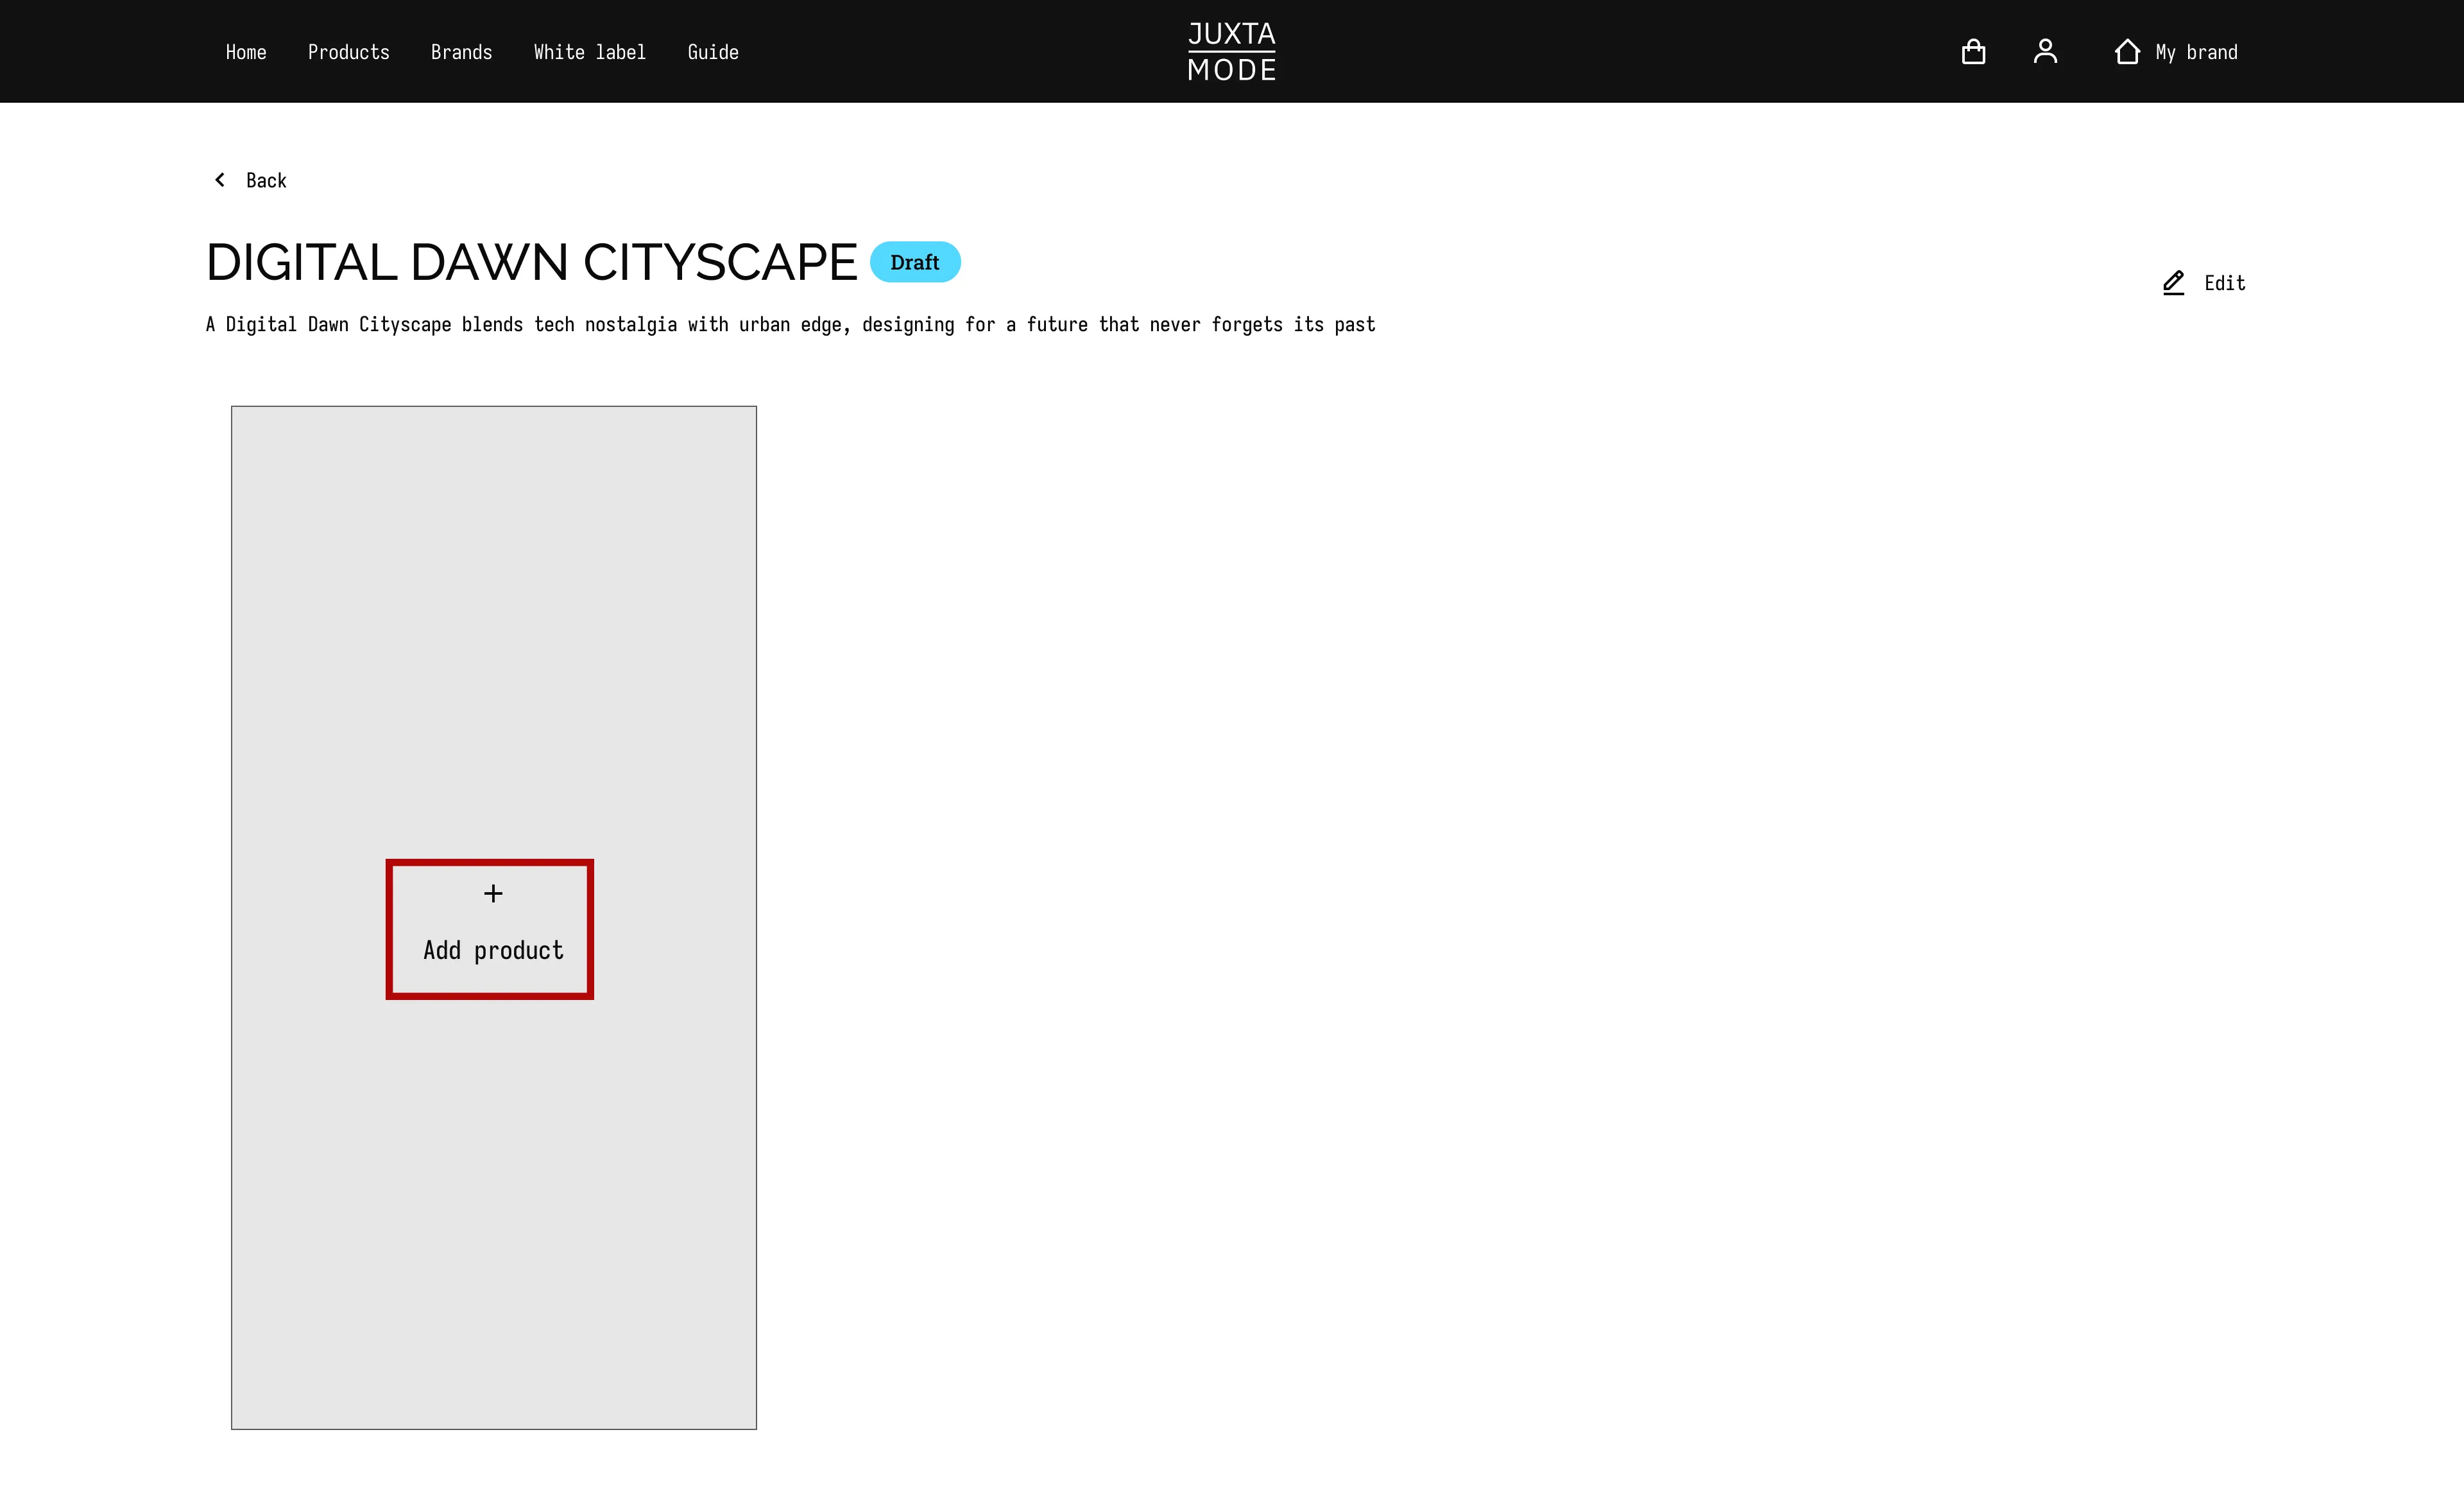Image resolution: width=2464 pixels, height=1509 pixels.
Task: Navigate to the Brands page
Action: pos(461,52)
